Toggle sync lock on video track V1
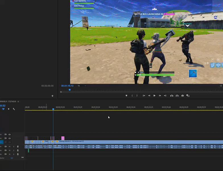The image size is (223, 171). (x=5, y=142)
